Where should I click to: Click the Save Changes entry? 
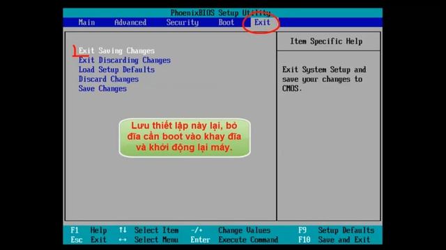click(x=102, y=88)
